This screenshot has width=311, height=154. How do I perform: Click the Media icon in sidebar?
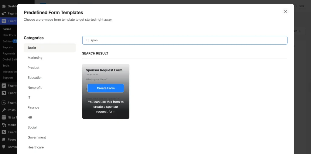tap(4, 125)
